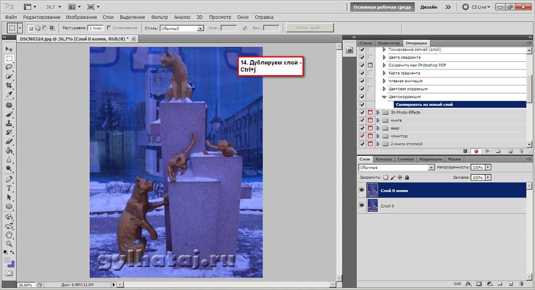Click the record action button
The height and width of the screenshot is (290, 535).
click(x=476, y=151)
